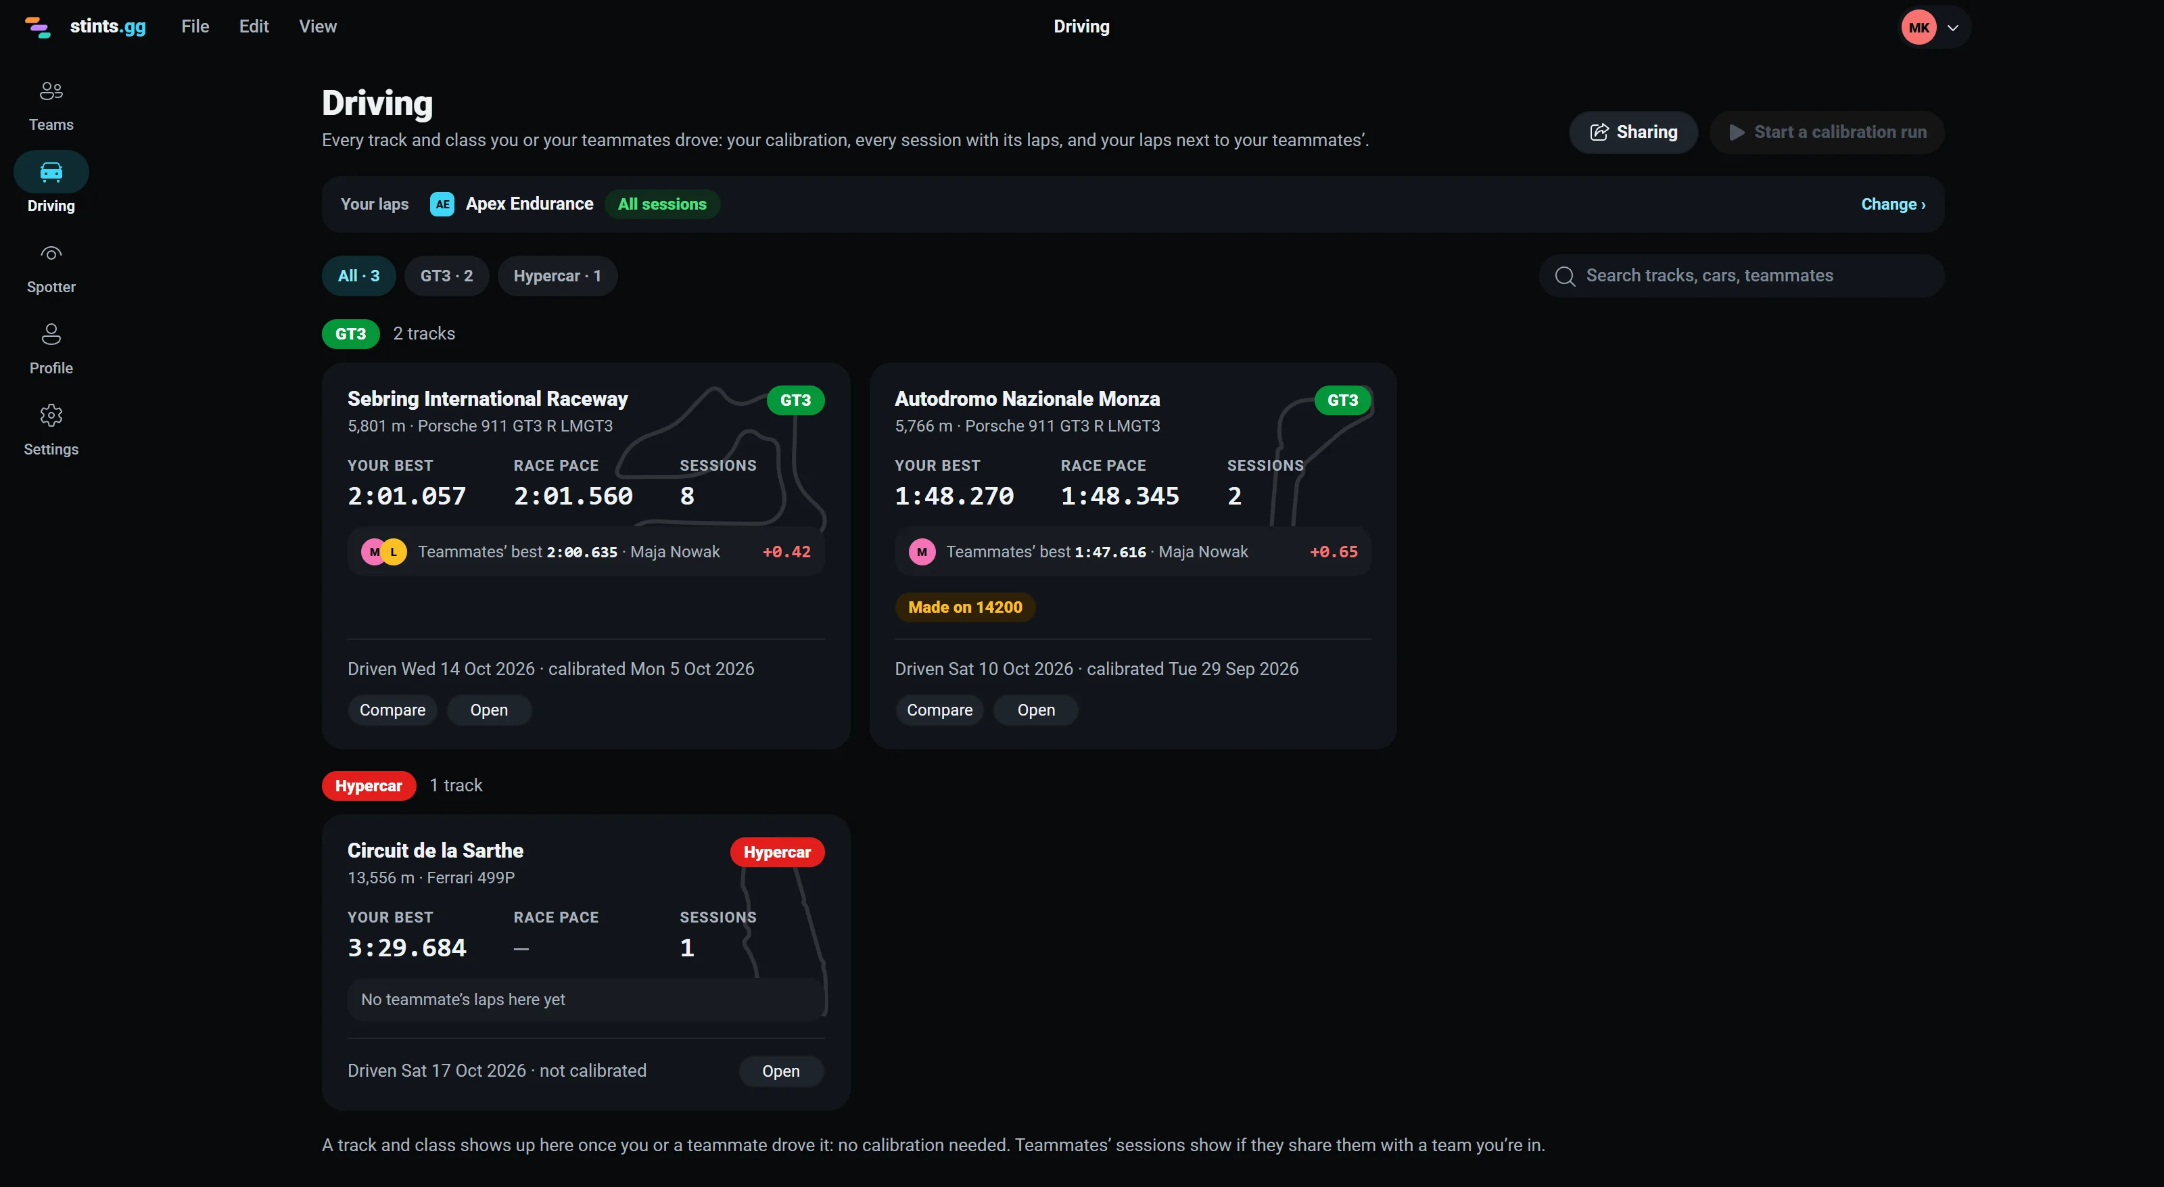Viewport: 2164px width, 1187px height.
Task: Open the Sebring International Raceway card
Action: pos(489,710)
